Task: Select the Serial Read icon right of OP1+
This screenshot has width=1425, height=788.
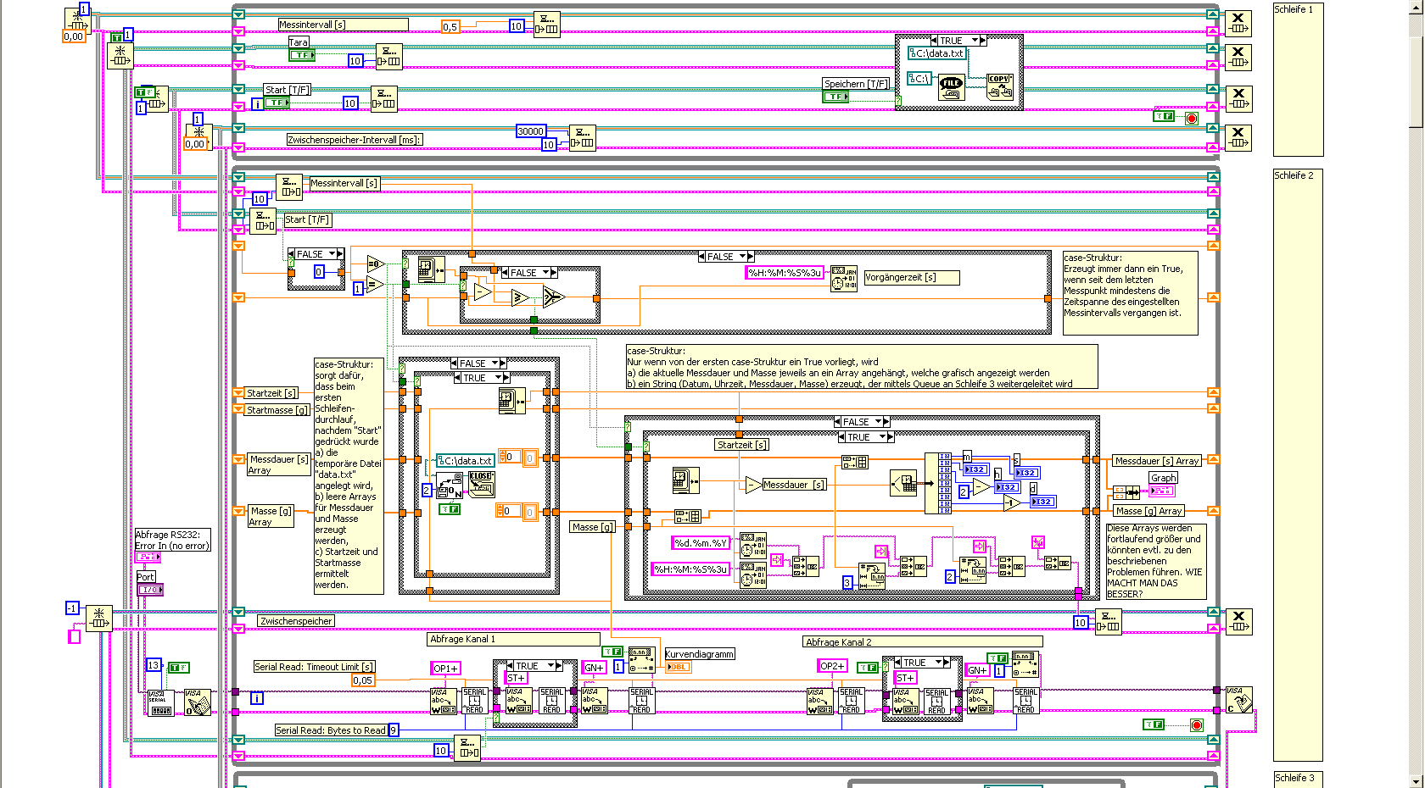Action: (474, 701)
